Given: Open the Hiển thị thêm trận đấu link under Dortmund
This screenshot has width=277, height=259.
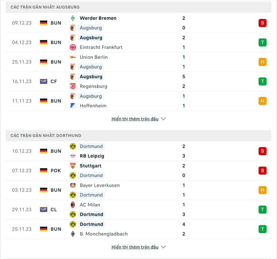Looking at the screenshot, I should pos(135,247).
